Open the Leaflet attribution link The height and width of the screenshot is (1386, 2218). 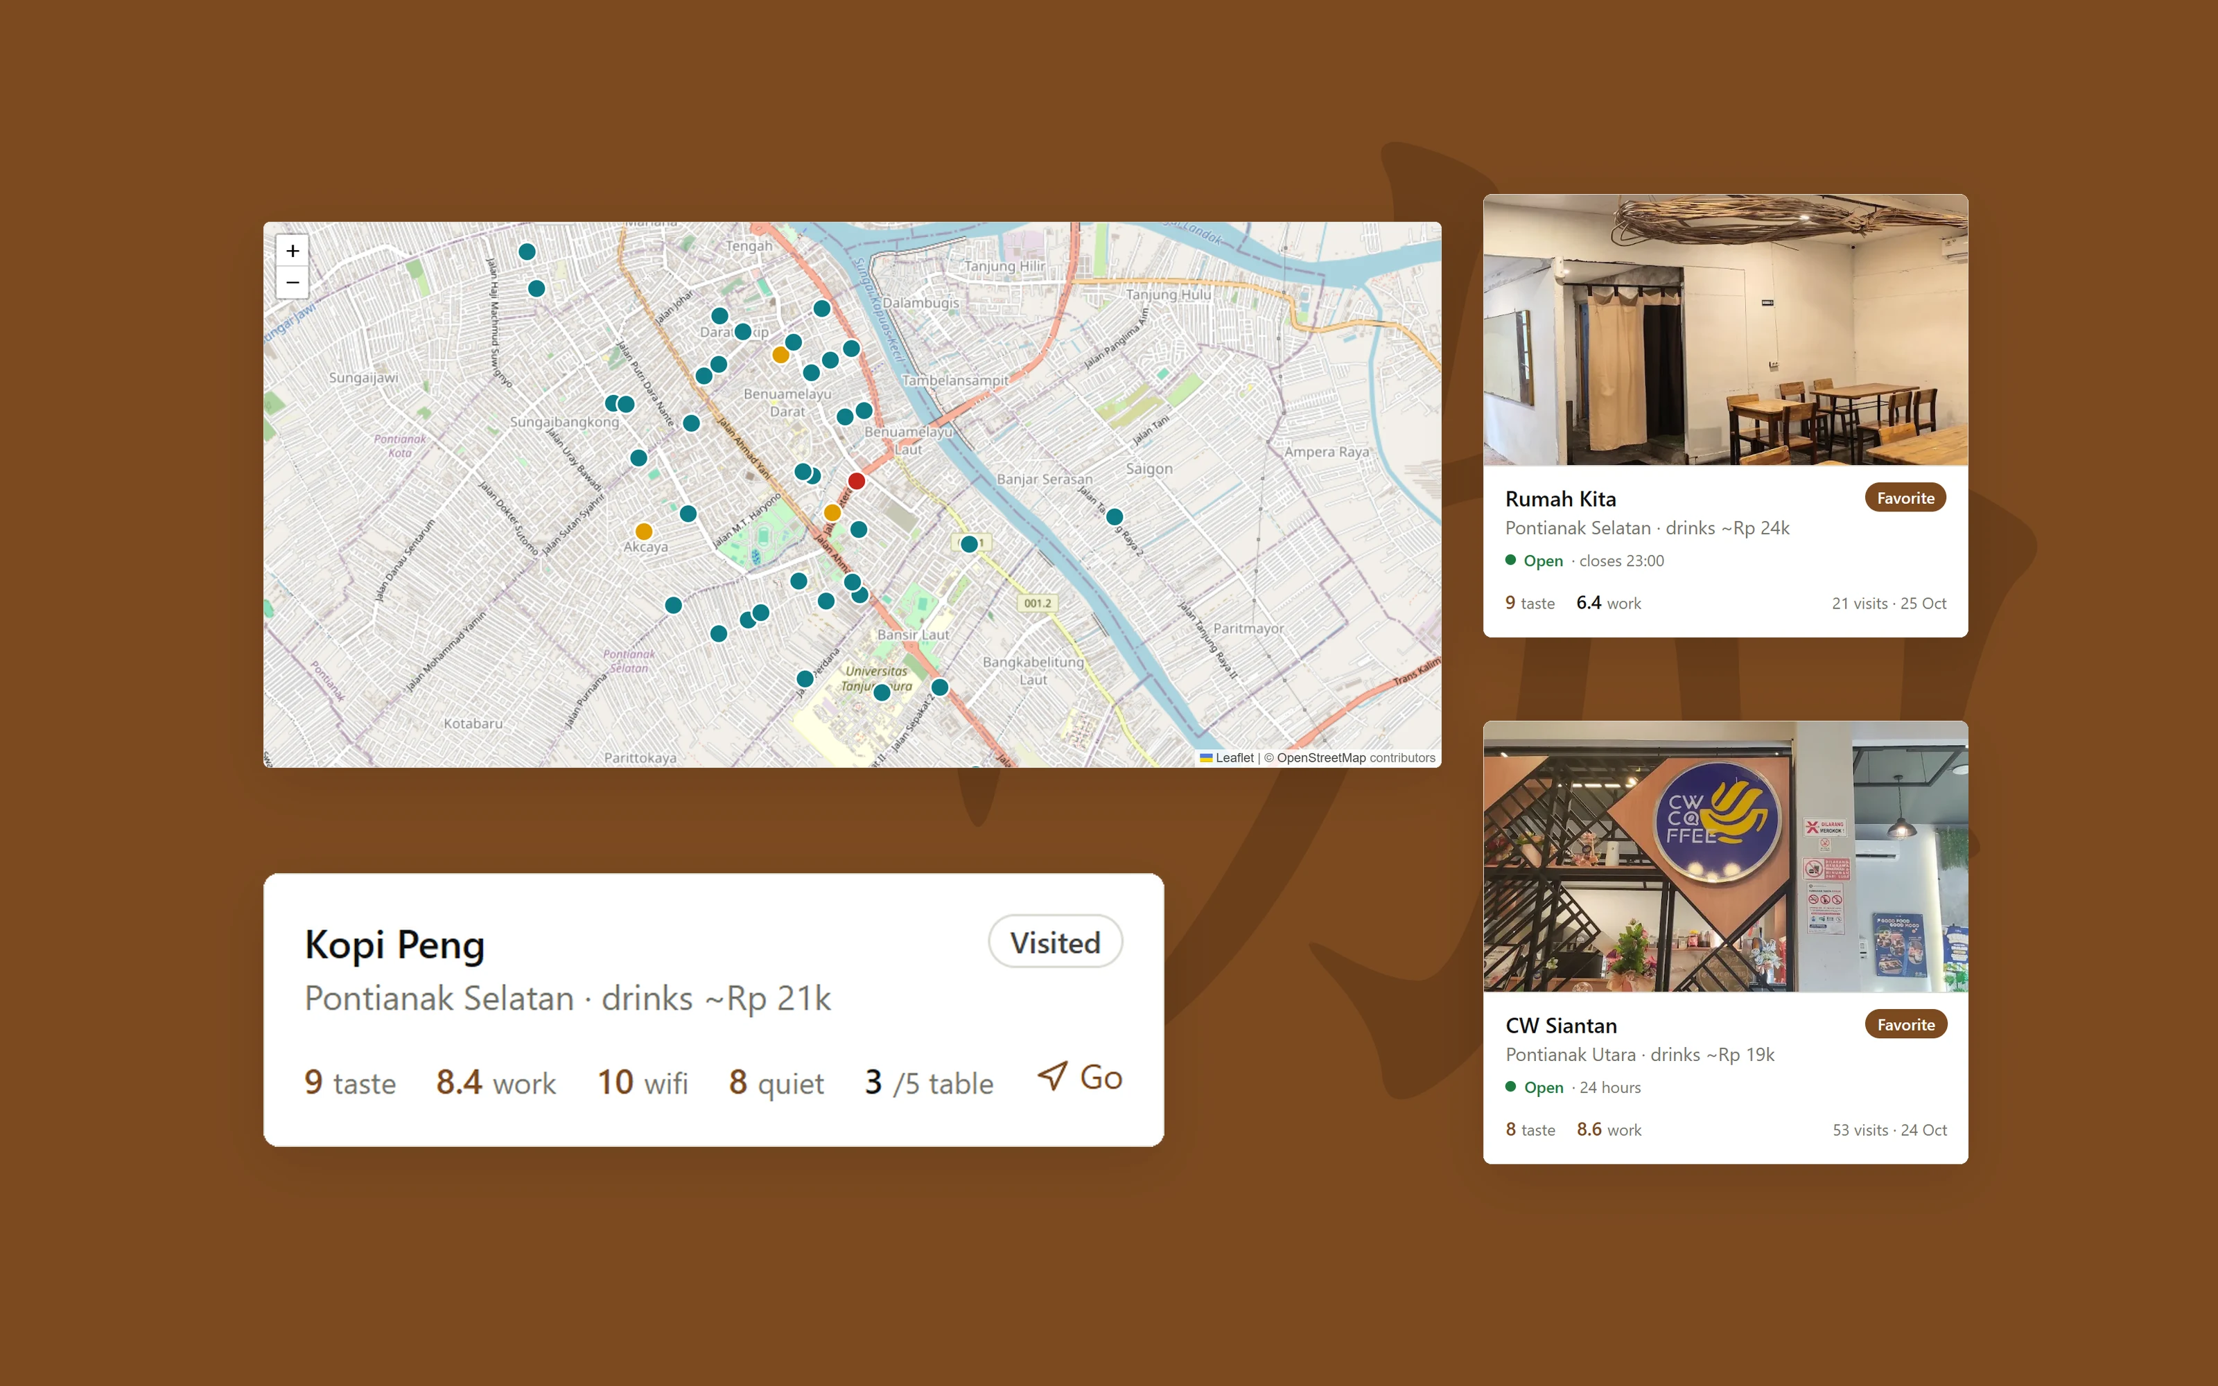1228,758
